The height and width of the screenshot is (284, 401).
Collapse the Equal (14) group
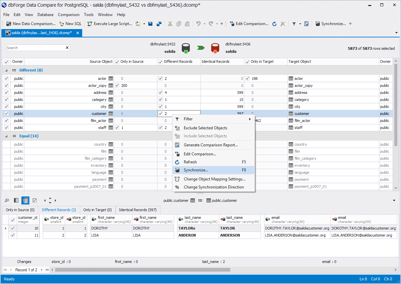6,136
